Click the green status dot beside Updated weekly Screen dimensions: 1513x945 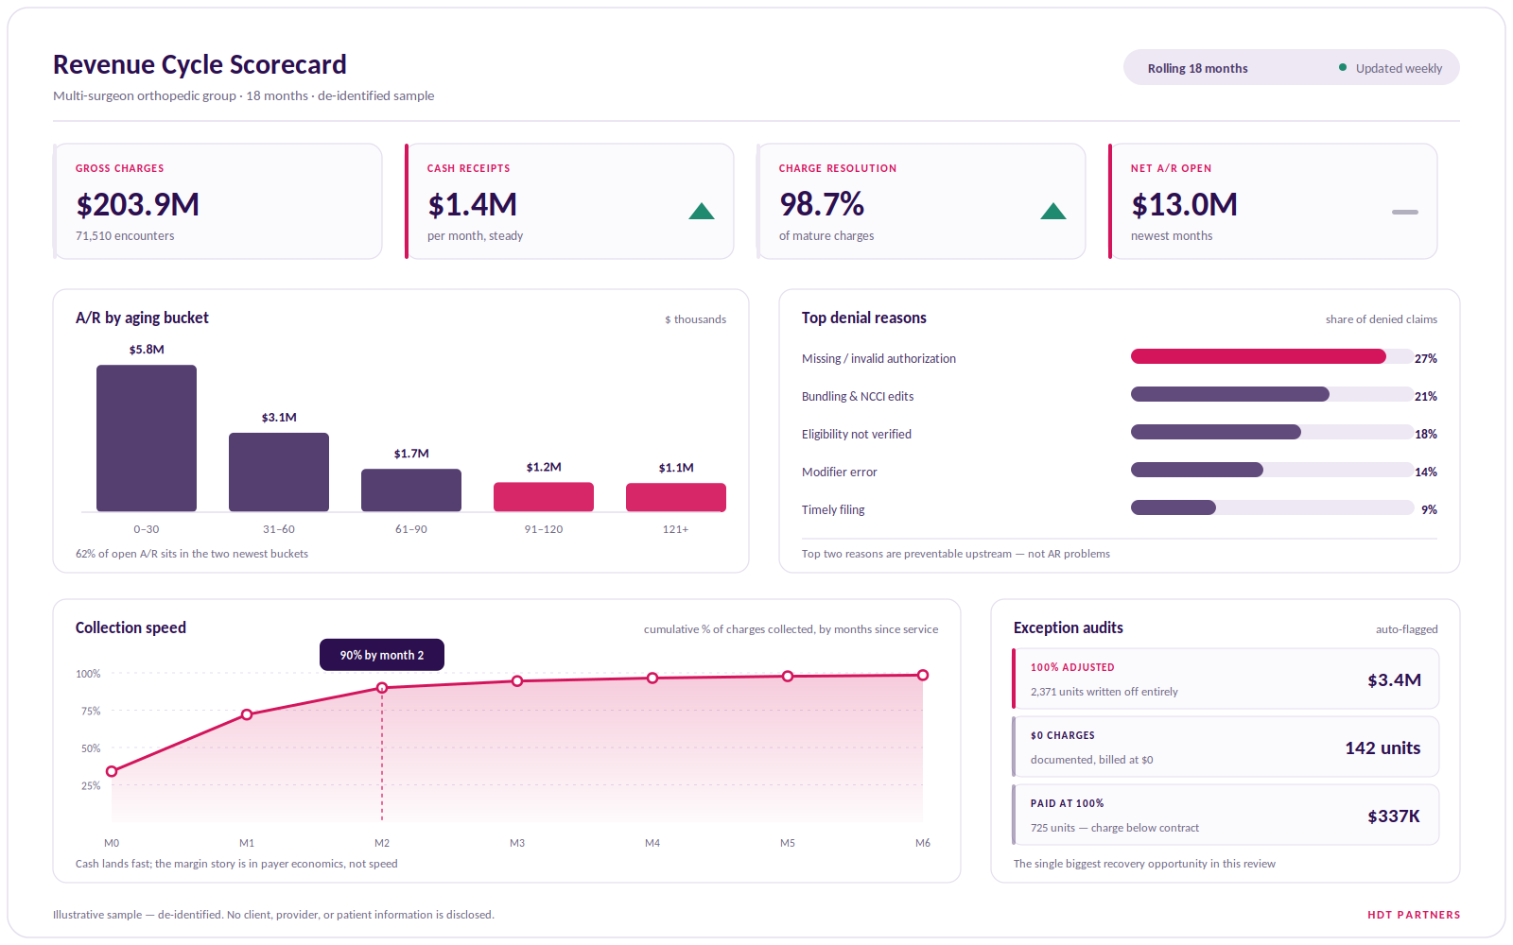pos(1343,68)
